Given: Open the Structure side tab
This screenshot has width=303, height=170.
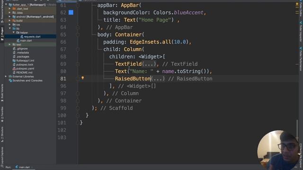Looking at the screenshot, I should coord(2,134).
